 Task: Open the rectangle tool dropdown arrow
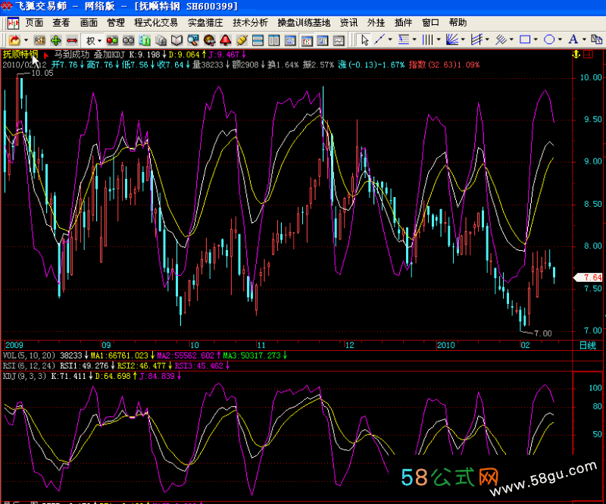[536, 39]
